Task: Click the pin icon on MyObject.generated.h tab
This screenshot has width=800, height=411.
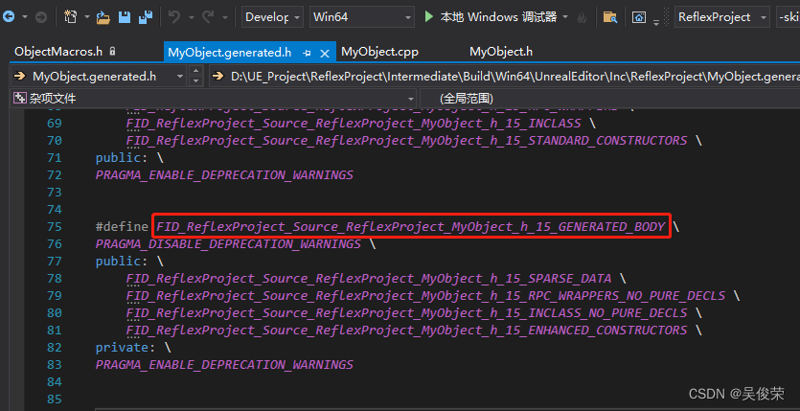Action: click(x=308, y=53)
